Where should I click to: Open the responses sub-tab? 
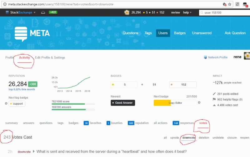(183, 123)
